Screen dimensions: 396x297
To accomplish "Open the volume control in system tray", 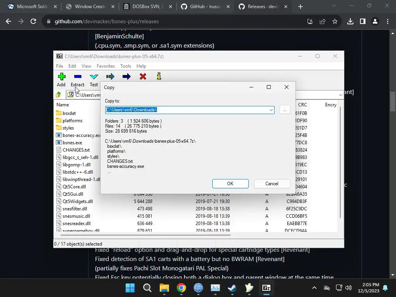I will click(348, 288).
